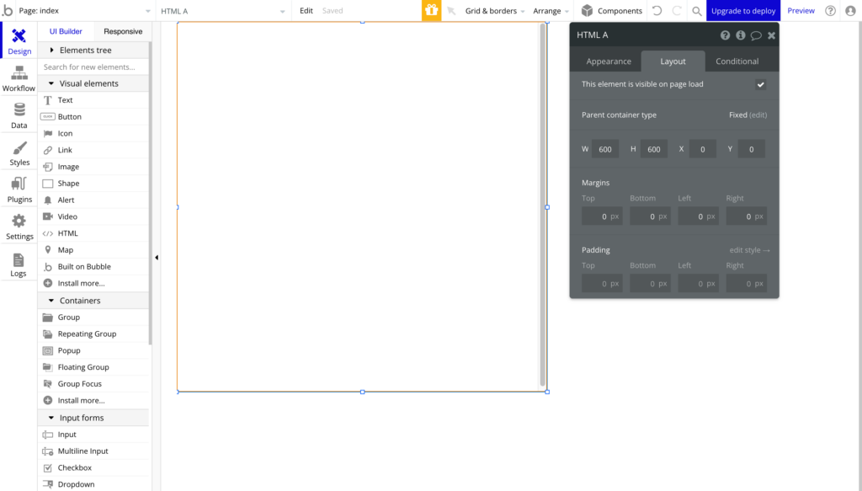Switch to the Appearance tab
The height and width of the screenshot is (491, 862).
pos(609,61)
